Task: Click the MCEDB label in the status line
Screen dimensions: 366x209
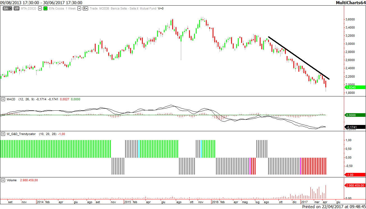Action: coord(104,9)
